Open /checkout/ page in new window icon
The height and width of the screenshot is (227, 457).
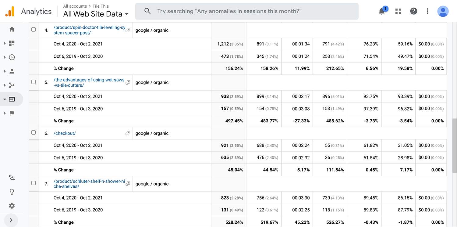[x=128, y=133]
